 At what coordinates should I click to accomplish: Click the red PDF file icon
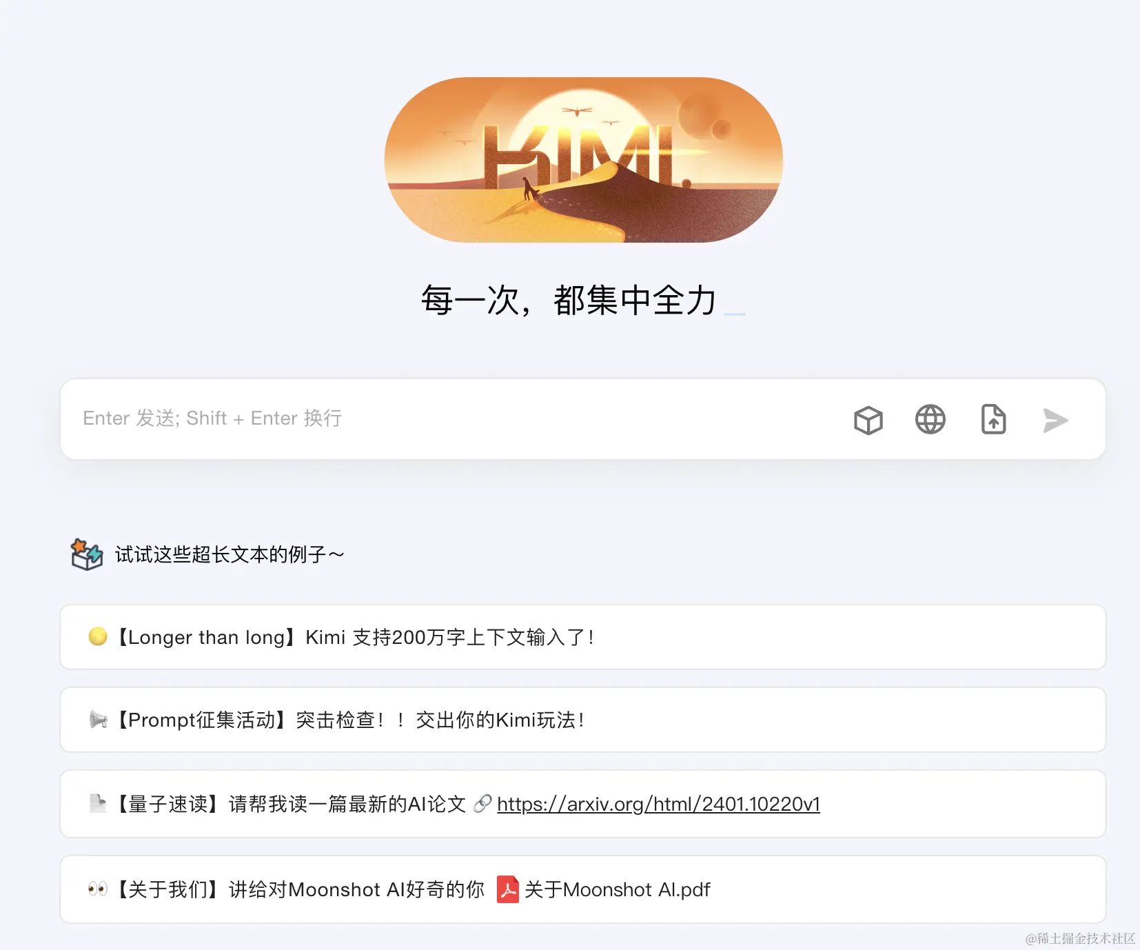pos(508,889)
